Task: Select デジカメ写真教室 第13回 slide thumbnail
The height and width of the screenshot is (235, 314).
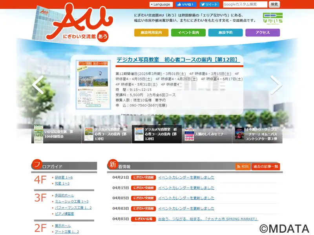Action: (x=106, y=134)
